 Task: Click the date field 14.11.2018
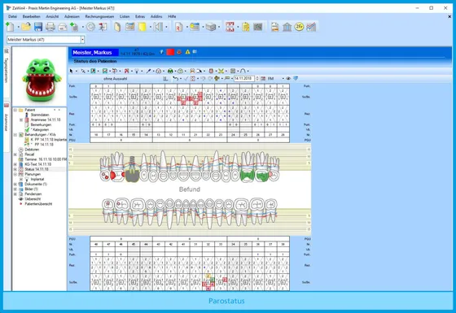(x=244, y=78)
